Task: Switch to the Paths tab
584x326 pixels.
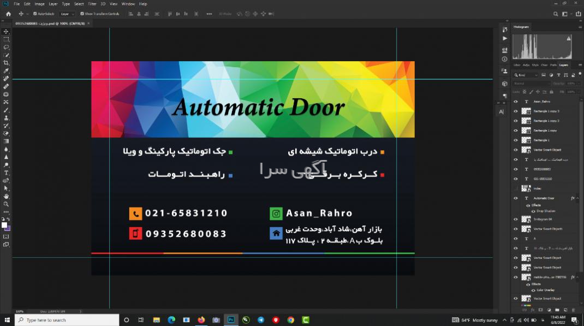Action: click(553, 65)
